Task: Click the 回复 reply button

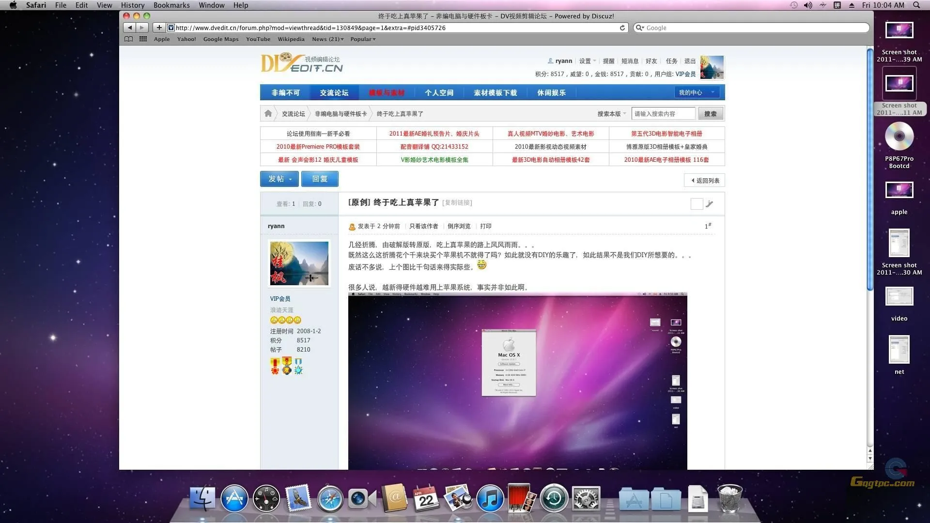Action: tap(320, 179)
